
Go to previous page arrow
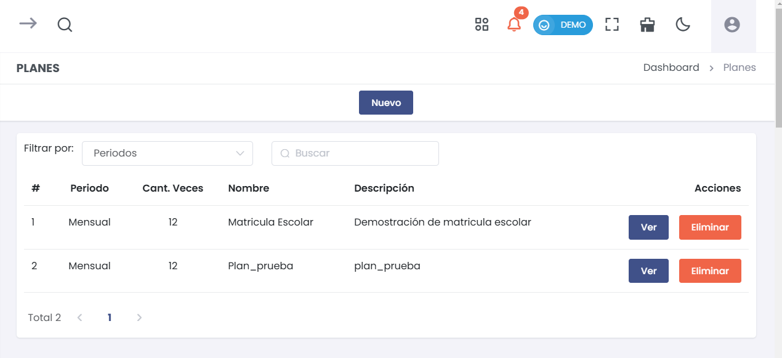(x=80, y=318)
